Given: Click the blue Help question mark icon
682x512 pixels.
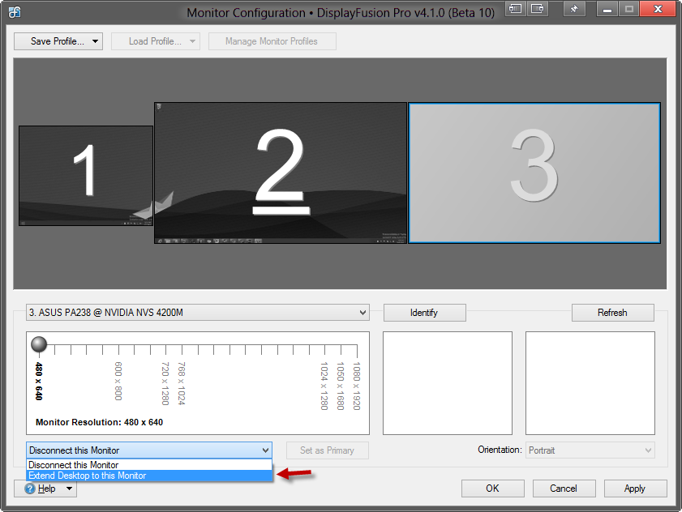Looking at the screenshot, I should [30, 489].
